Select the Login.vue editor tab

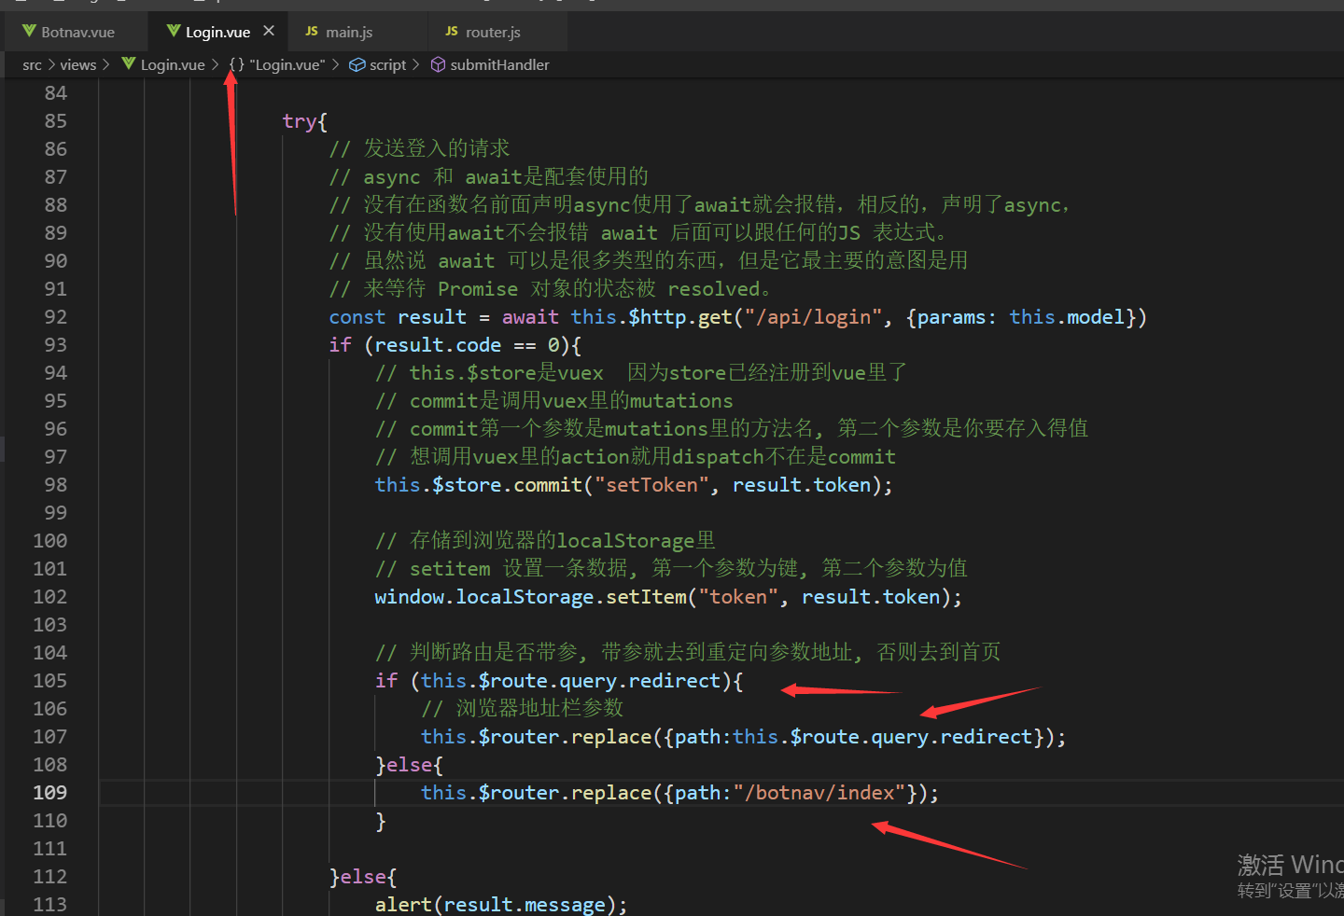click(x=217, y=32)
